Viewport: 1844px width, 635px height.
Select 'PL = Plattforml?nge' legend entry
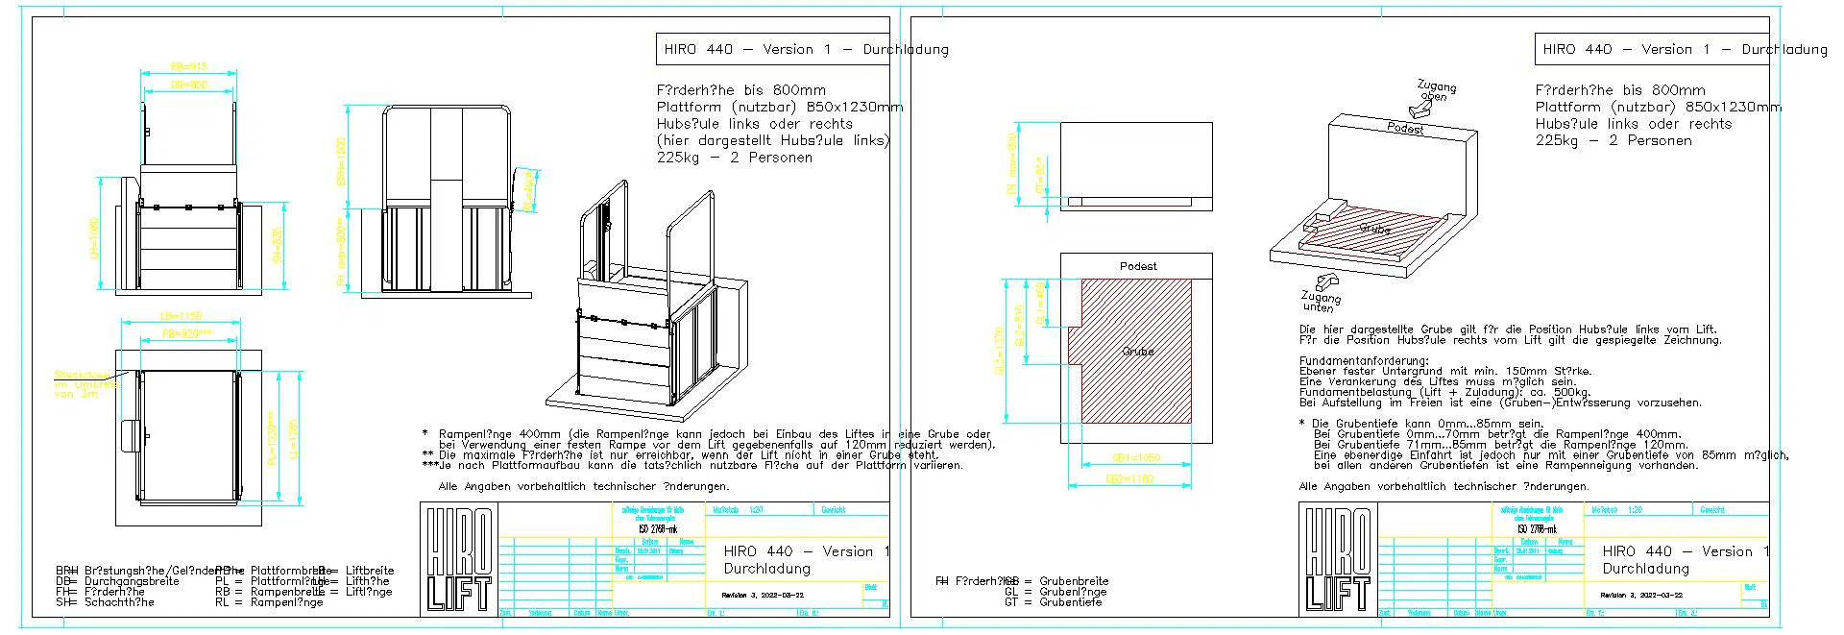pos(274,581)
